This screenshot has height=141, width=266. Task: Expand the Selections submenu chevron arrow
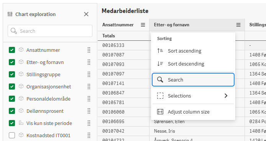pos(226,96)
